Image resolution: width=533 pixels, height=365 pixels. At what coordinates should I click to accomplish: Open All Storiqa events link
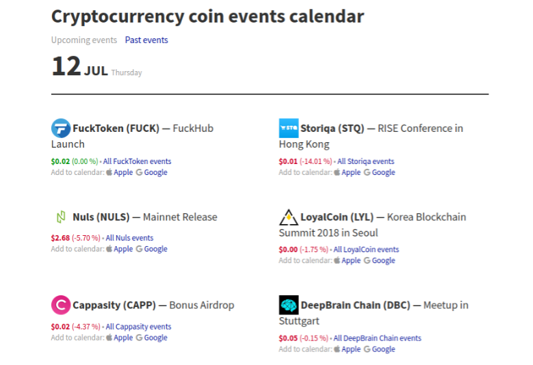[365, 161]
